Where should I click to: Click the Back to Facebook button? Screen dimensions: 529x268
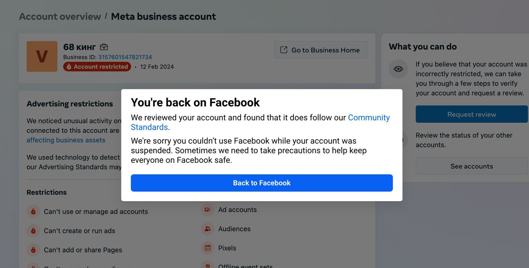pyautogui.click(x=262, y=183)
